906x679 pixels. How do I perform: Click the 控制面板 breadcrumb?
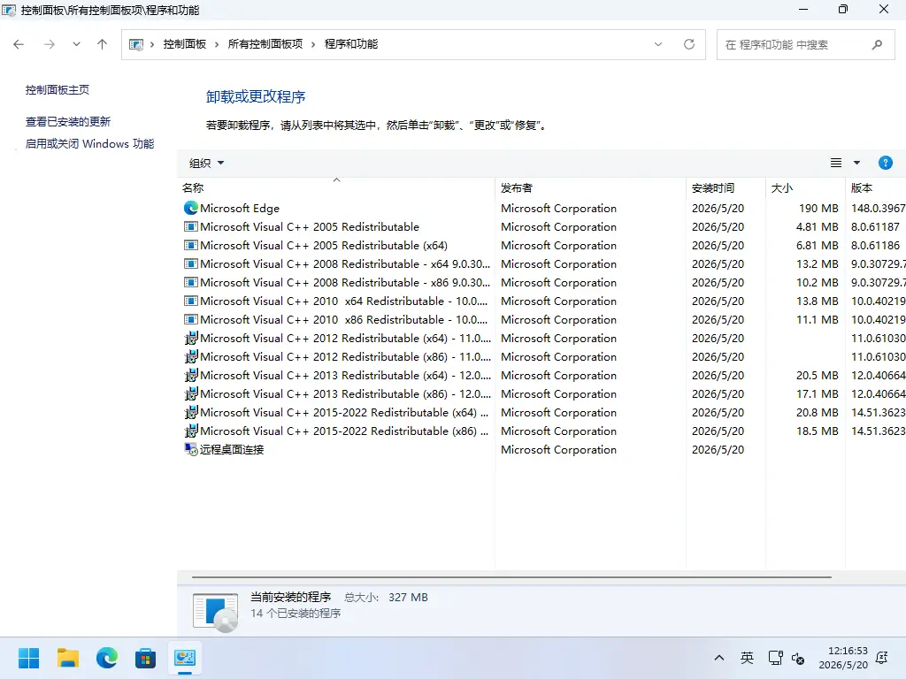(x=185, y=44)
